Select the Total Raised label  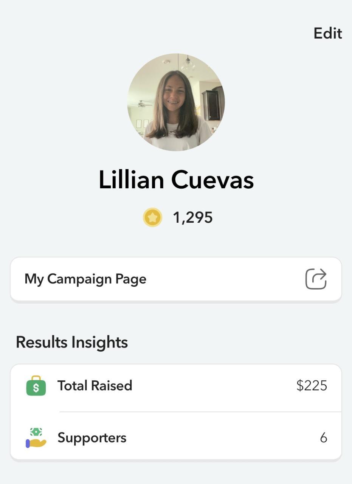click(95, 386)
